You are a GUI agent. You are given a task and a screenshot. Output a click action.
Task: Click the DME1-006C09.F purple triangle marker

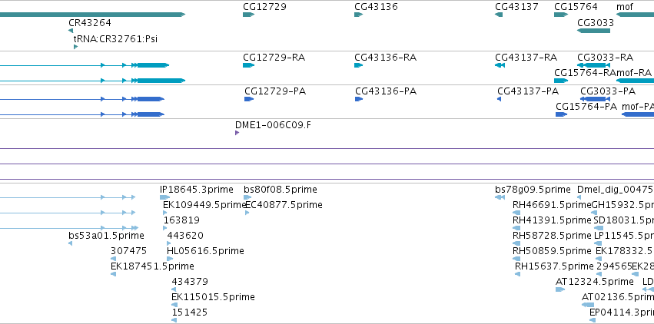(237, 133)
